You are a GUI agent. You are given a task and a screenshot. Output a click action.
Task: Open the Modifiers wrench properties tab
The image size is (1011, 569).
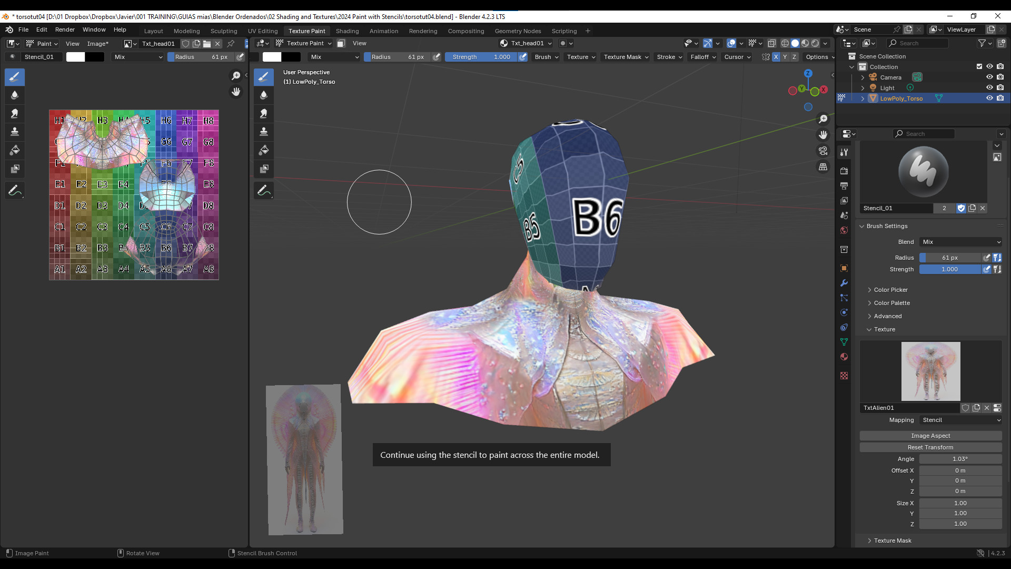[844, 283]
